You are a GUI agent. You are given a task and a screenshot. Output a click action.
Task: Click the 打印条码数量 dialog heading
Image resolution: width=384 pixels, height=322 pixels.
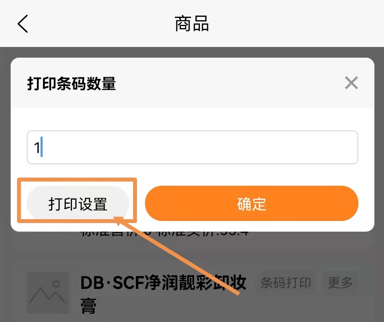[x=71, y=84]
